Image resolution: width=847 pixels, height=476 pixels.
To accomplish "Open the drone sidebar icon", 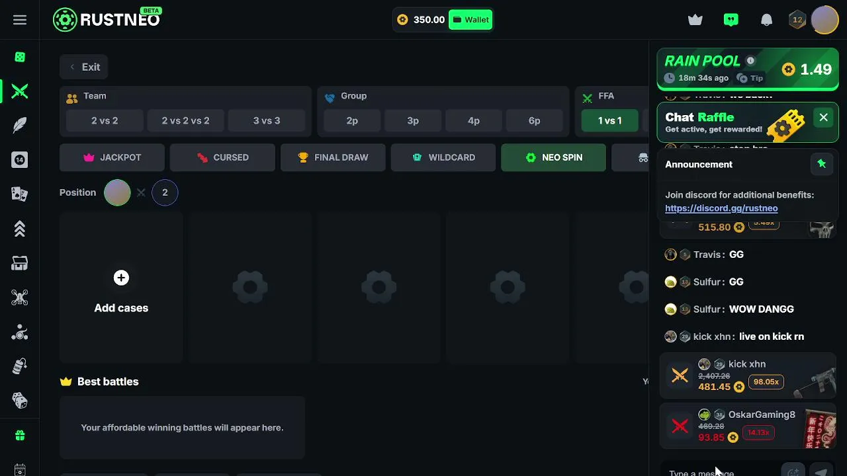I will click(20, 297).
